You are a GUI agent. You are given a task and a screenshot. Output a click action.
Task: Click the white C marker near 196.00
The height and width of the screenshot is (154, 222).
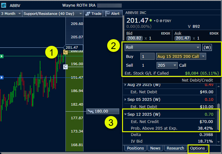65,66
